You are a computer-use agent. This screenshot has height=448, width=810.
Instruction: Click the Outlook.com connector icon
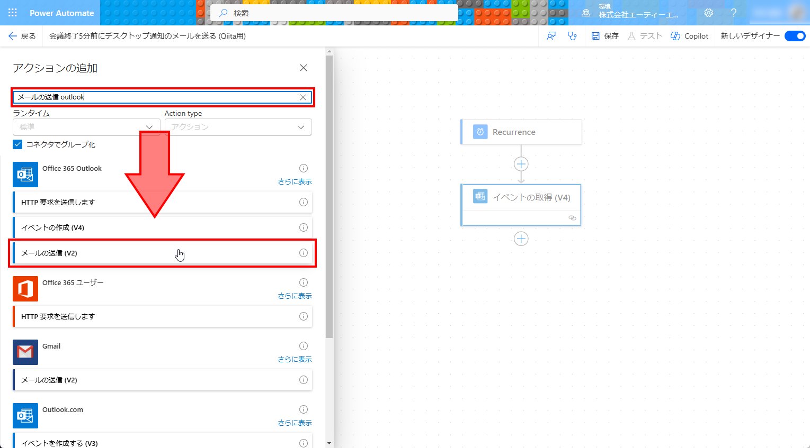[25, 416]
